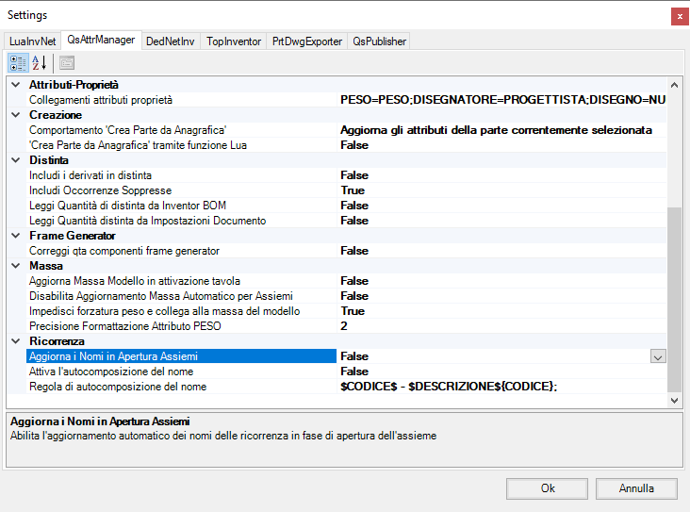The width and height of the screenshot is (690, 512).
Task: Select Includi Occorrenze Soppresse True value
Action: 501,190
